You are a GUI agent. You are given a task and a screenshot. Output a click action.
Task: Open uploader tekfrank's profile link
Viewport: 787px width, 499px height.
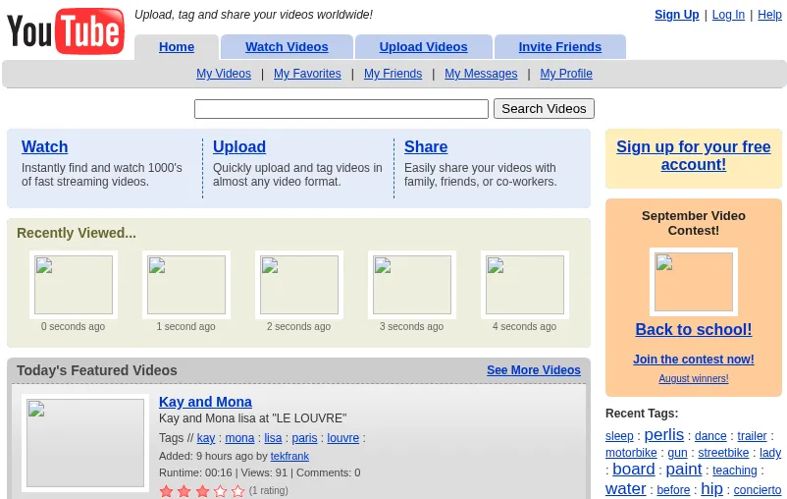[x=289, y=456]
